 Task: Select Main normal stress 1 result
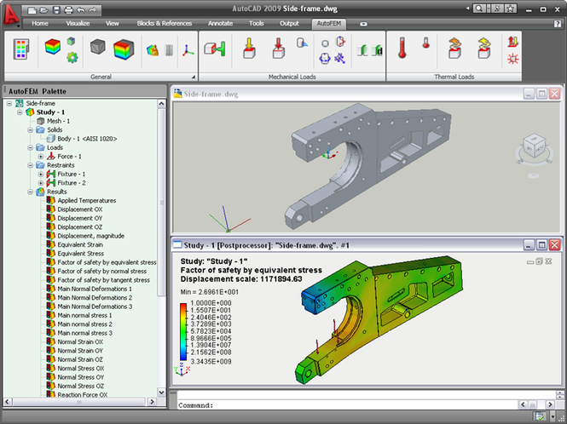(x=84, y=315)
